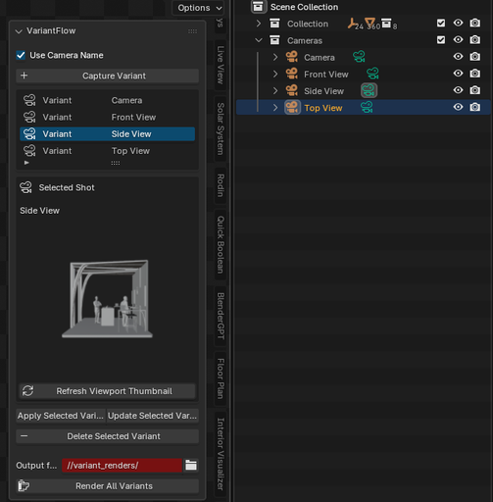
Task: Hide Camera object via eye icon
Action: tap(458, 56)
